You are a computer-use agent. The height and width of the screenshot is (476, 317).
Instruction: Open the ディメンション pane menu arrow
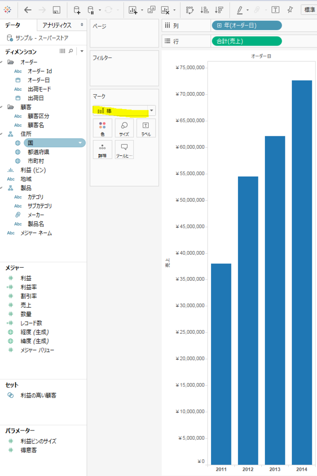point(82,51)
